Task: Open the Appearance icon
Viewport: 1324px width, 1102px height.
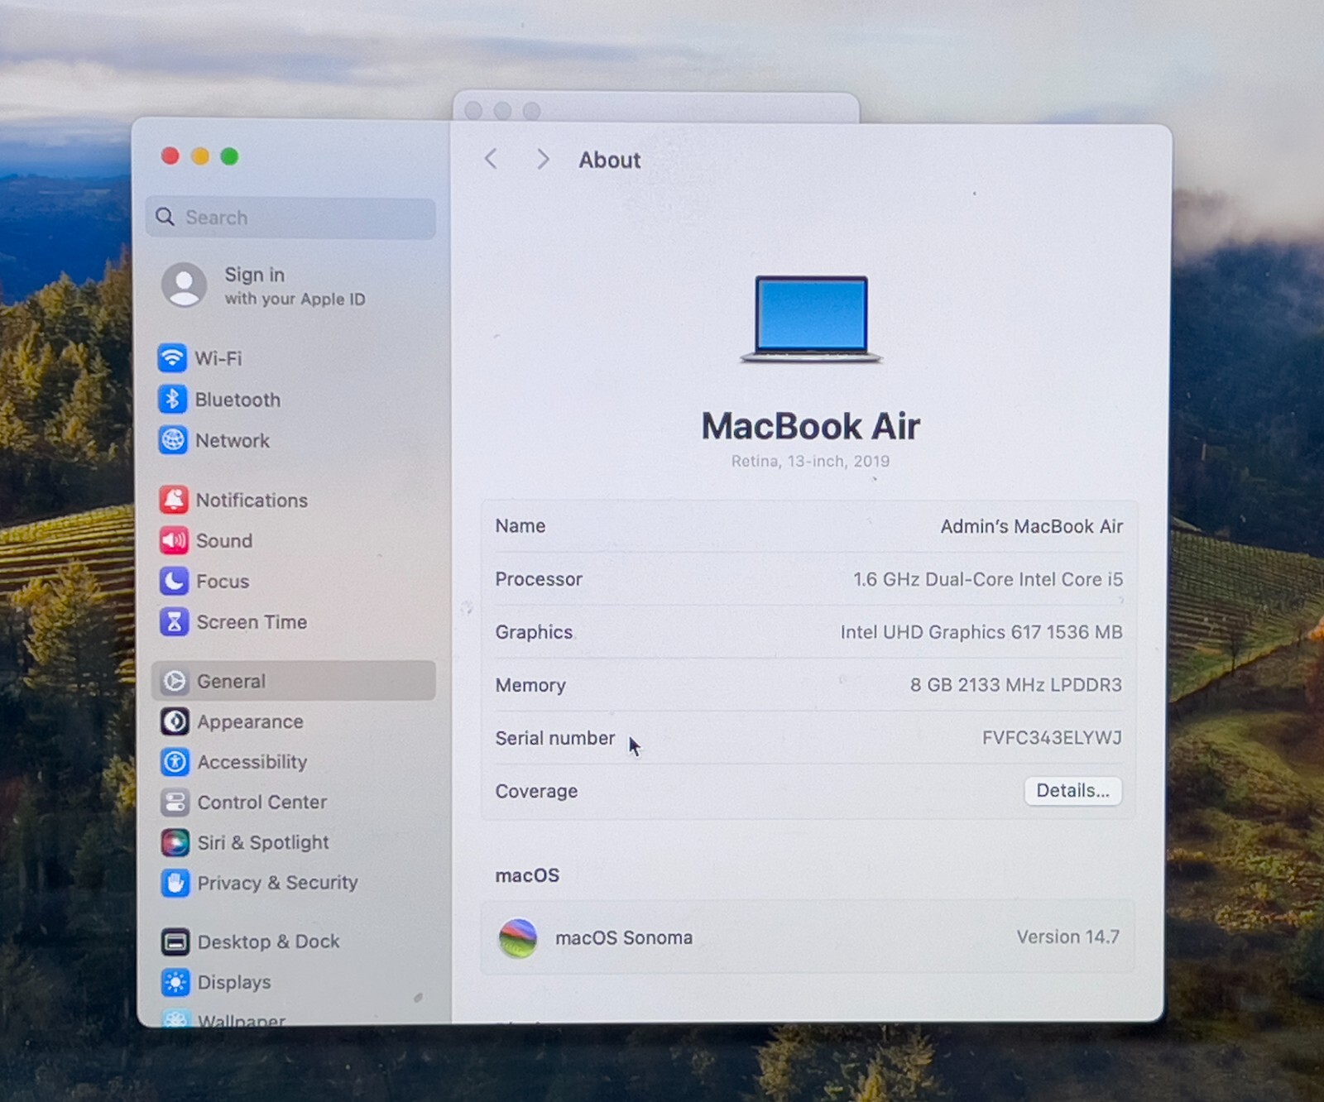Action: click(175, 721)
